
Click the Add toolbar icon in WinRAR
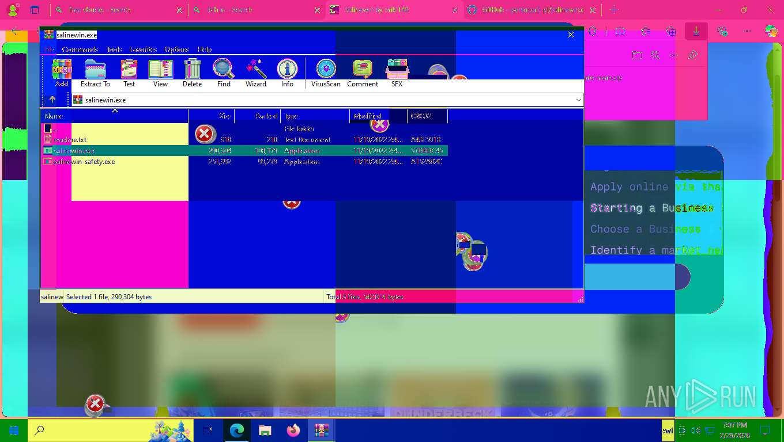click(62, 73)
